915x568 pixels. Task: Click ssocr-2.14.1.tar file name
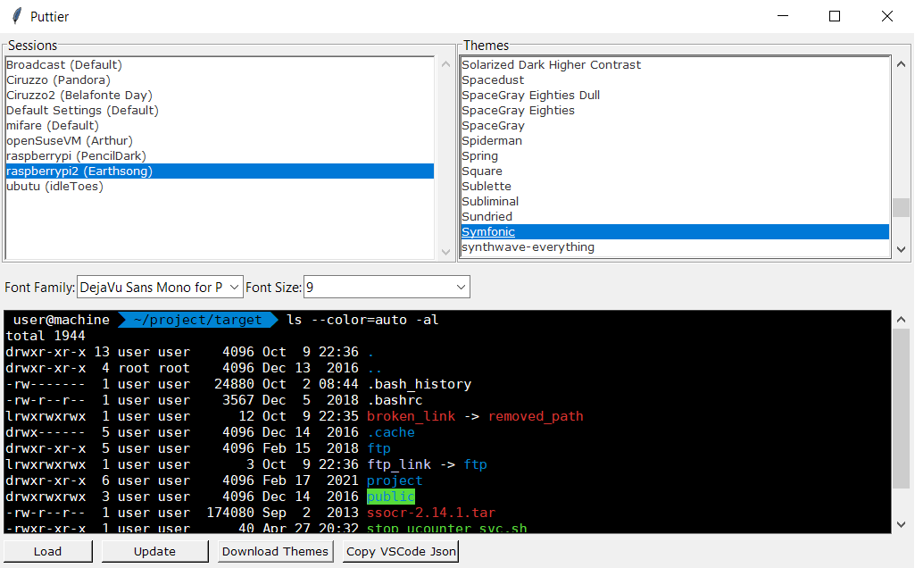[x=431, y=513]
